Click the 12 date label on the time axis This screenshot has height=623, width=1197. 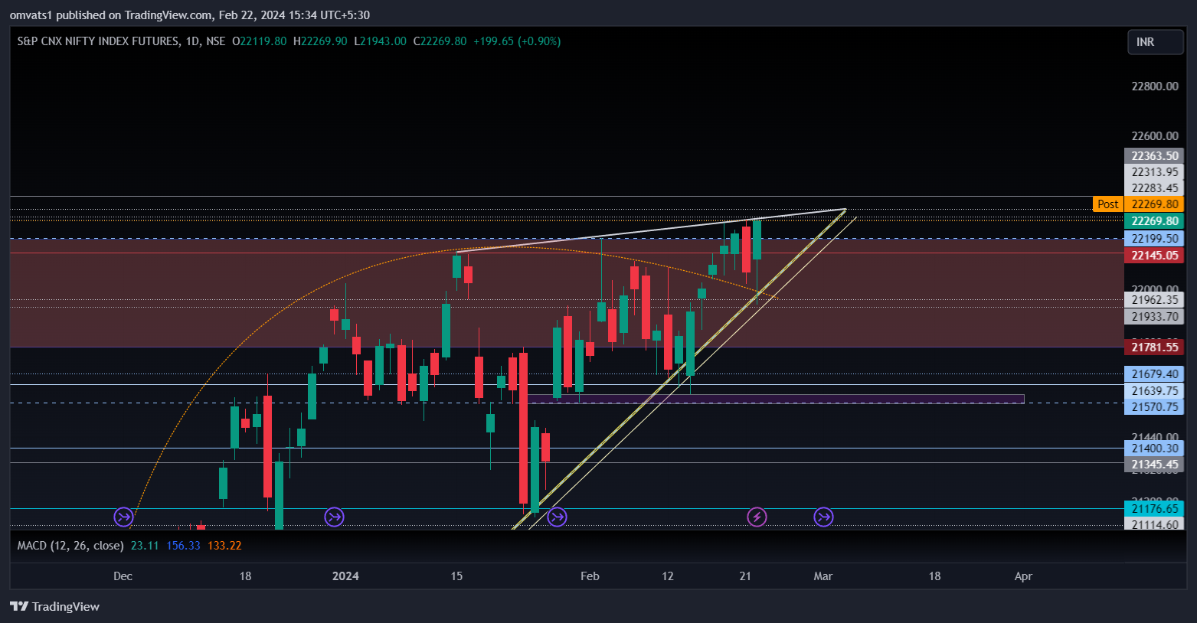coord(668,576)
